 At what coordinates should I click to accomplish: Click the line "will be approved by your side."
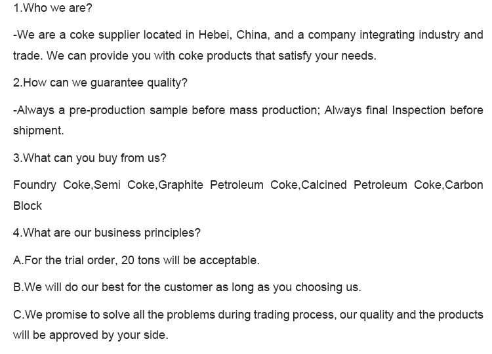coord(91,335)
